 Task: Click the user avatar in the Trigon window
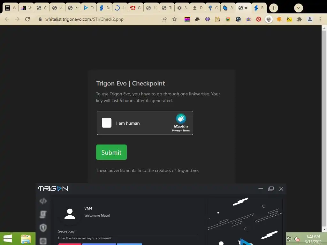[70, 214]
